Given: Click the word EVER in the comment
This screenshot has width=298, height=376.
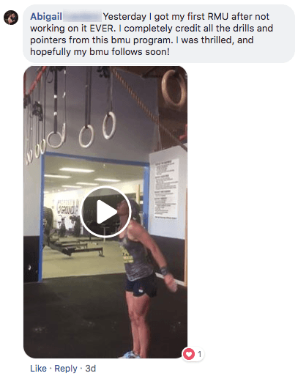Looking at the screenshot, I should pyautogui.click(x=102, y=29).
